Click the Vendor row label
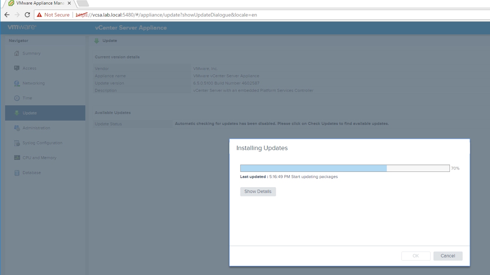This screenshot has height=275, width=490. coord(102,69)
